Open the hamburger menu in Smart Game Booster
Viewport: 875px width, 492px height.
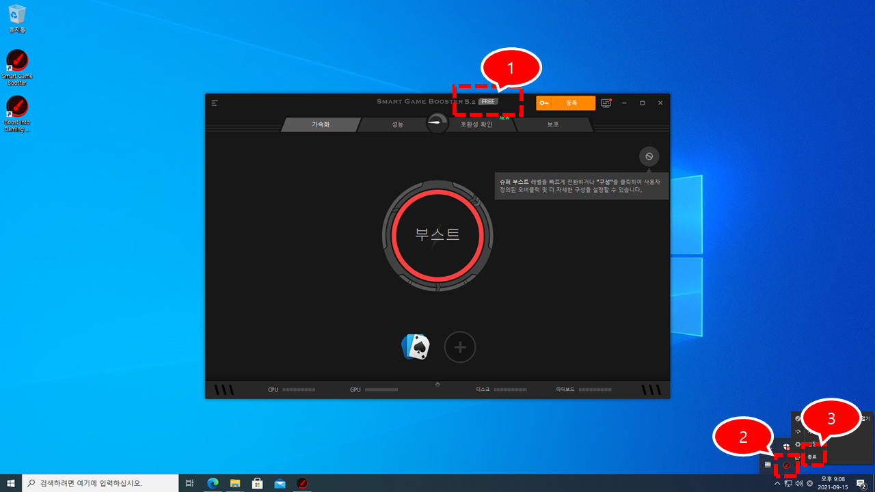[215, 103]
